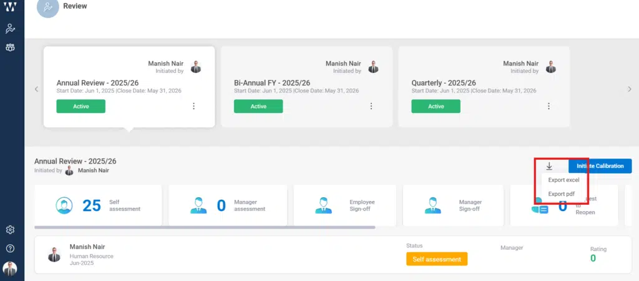Choose Export pdf from the dropdown
The width and height of the screenshot is (639, 281).
(561, 194)
